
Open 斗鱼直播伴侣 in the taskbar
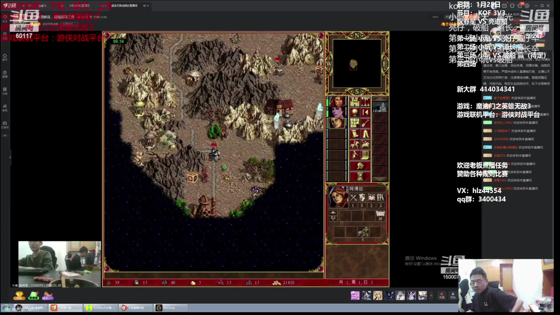point(136,308)
